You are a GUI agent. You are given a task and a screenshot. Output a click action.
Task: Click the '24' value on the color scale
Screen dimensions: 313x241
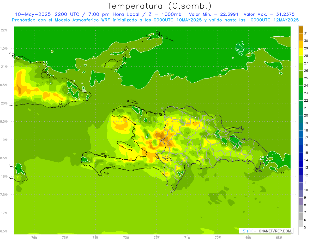[x=306, y=86]
